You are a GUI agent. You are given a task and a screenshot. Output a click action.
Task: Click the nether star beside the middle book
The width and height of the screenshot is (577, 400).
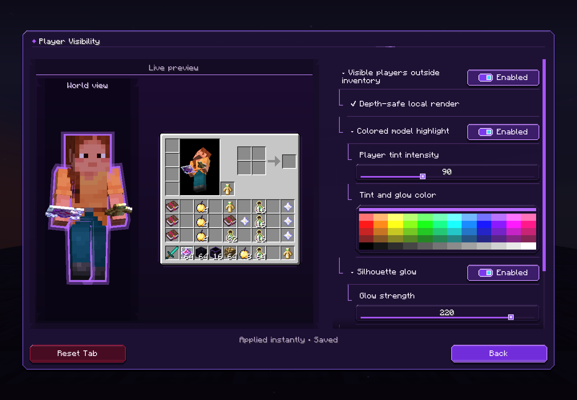point(244,221)
